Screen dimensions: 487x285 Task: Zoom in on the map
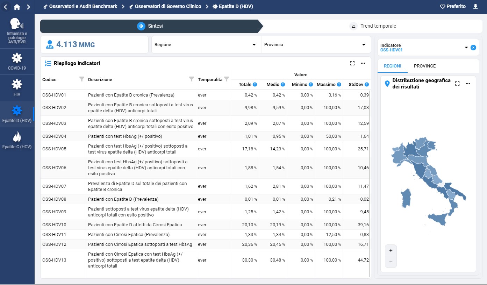(x=391, y=250)
